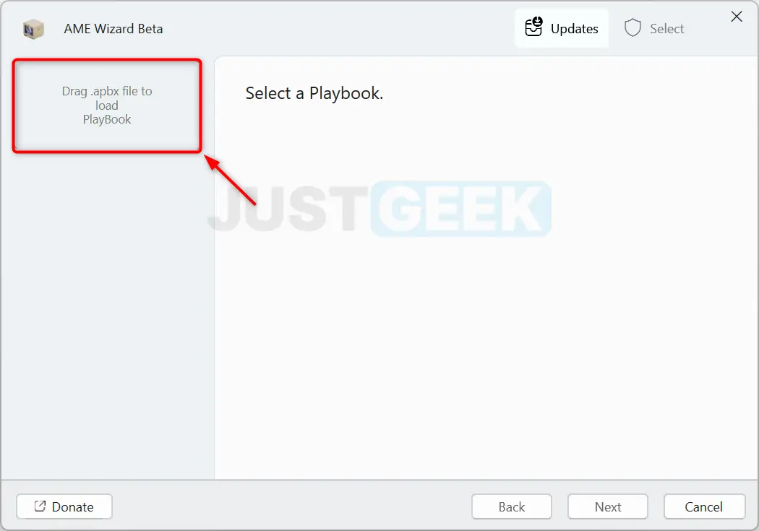
Task: Select the Updates label text
Action: click(x=575, y=29)
